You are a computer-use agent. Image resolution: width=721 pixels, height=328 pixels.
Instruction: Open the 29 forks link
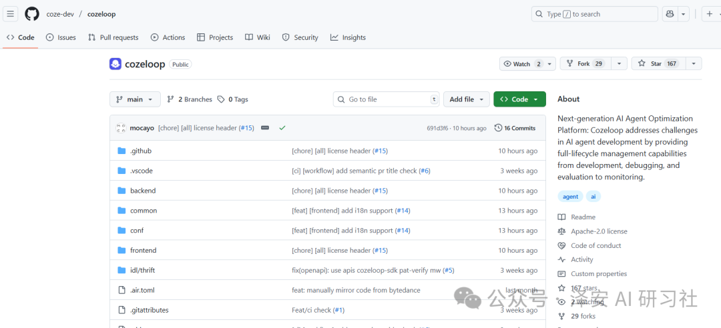click(x=577, y=316)
